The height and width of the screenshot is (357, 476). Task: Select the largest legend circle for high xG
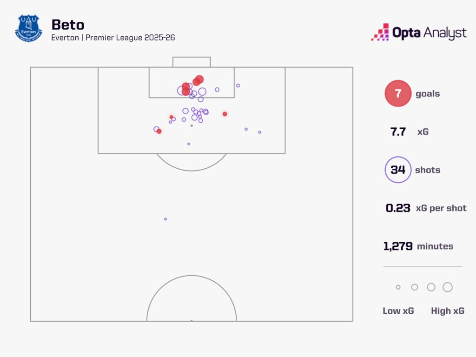[x=448, y=287]
